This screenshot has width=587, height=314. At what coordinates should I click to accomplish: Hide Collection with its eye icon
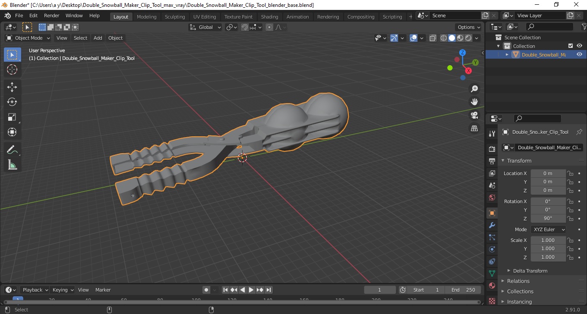tap(580, 46)
